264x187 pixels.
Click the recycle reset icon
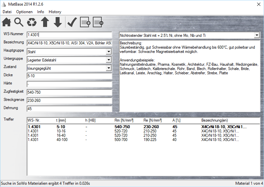pos(32,22)
